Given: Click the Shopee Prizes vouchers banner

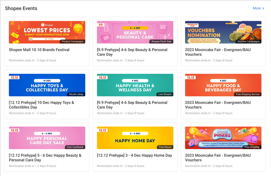Looking at the screenshot, I should coord(223,138).
